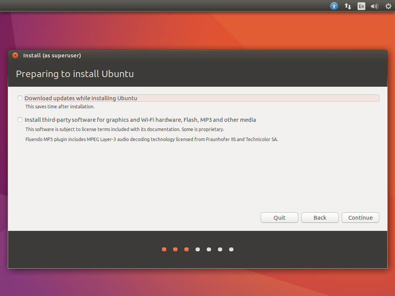This screenshot has width=395, height=296.
Task: Click the fifth progress step dot
Action: (x=209, y=249)
